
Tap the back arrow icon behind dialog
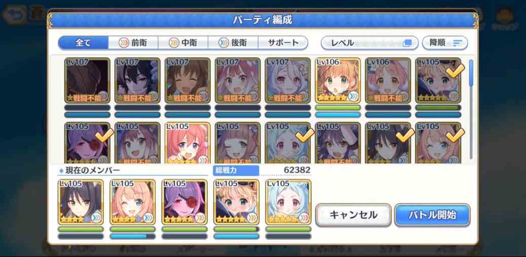(x=15, y=15)
